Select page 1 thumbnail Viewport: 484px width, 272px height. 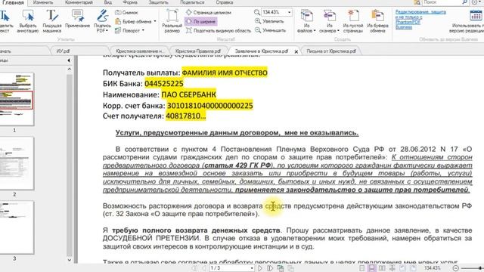pos(17,99)
